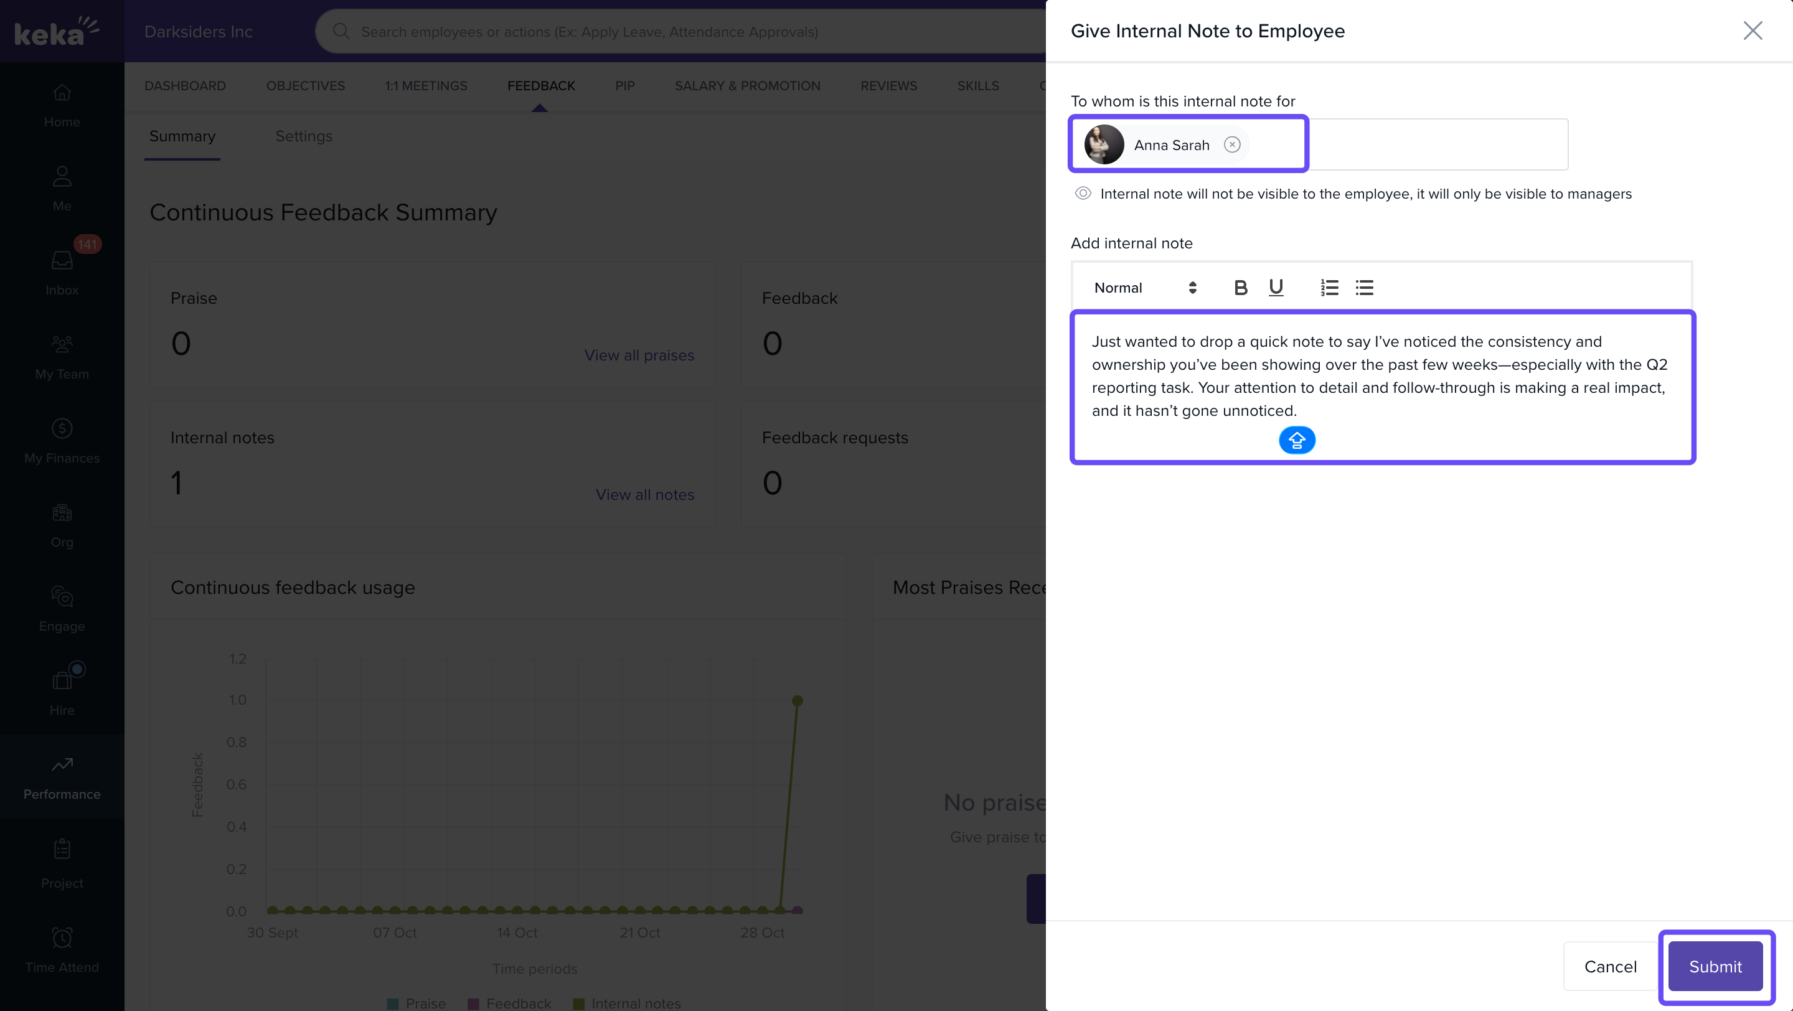
Task: Open View all notes link
Action: pos(644,495)
